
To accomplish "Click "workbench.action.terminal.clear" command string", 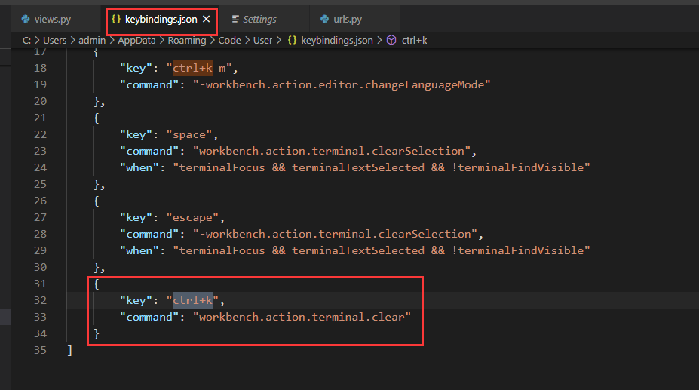I will click(x=302, y=318).
